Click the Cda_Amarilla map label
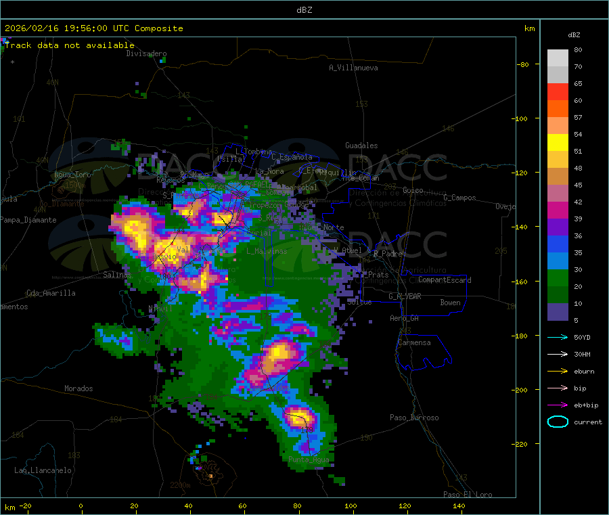Image resolution: width=609 pixels, height=515 pixels. click(x=51, y=293)
